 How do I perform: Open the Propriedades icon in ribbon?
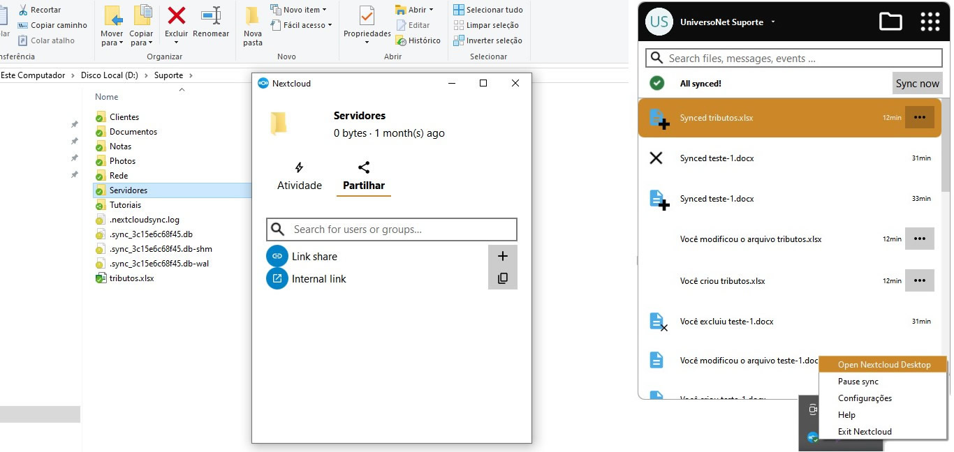(x=367, y=17)
